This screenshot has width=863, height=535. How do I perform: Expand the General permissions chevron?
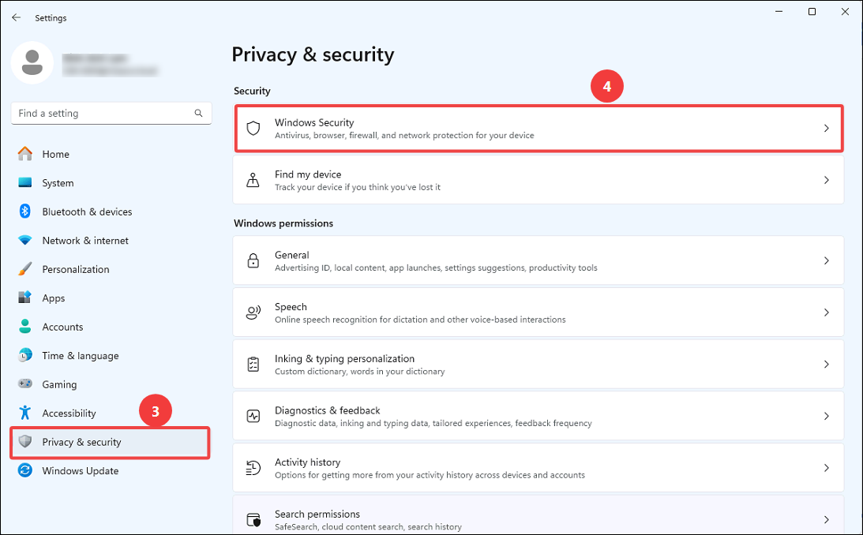point(826,260)
